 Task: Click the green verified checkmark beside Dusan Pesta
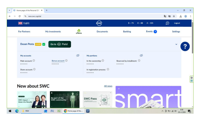click(x=44, y=44)
